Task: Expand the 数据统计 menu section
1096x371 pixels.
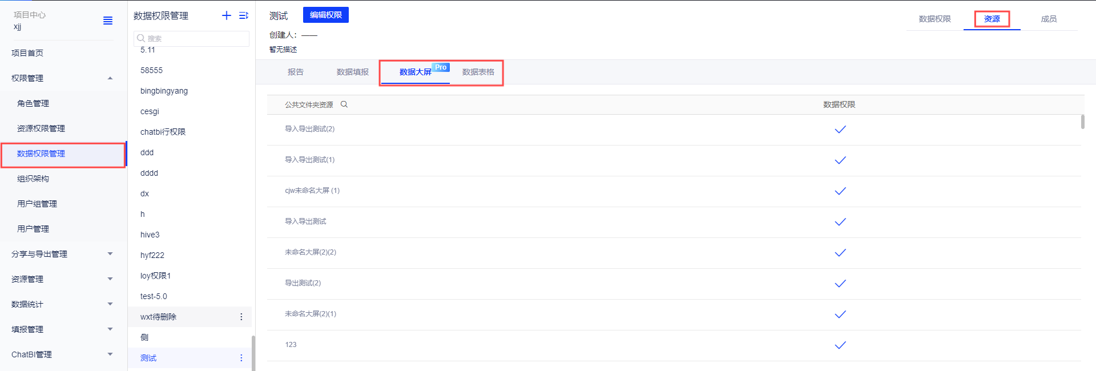Action: coord(110,304)
